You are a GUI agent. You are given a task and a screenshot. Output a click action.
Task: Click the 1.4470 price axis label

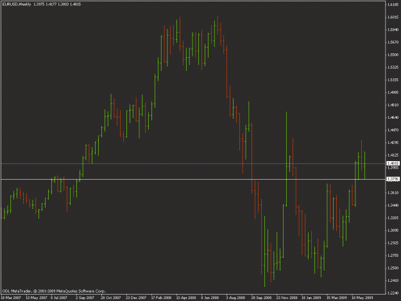pos(393,130)
